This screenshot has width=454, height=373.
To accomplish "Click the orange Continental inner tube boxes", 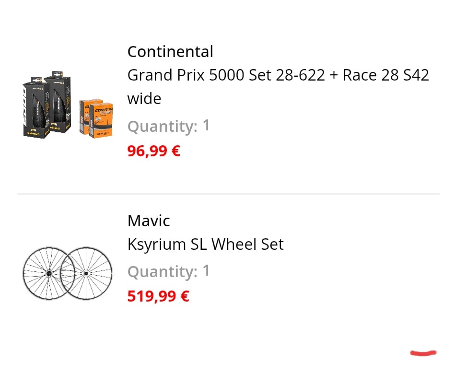I will [96, 118].
